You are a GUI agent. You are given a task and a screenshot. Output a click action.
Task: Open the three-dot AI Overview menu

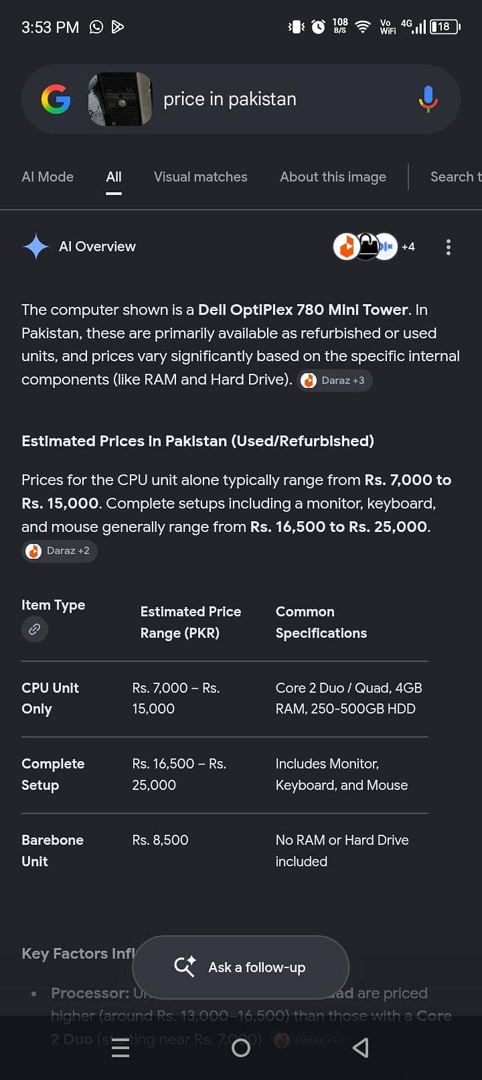coord(449,247)
